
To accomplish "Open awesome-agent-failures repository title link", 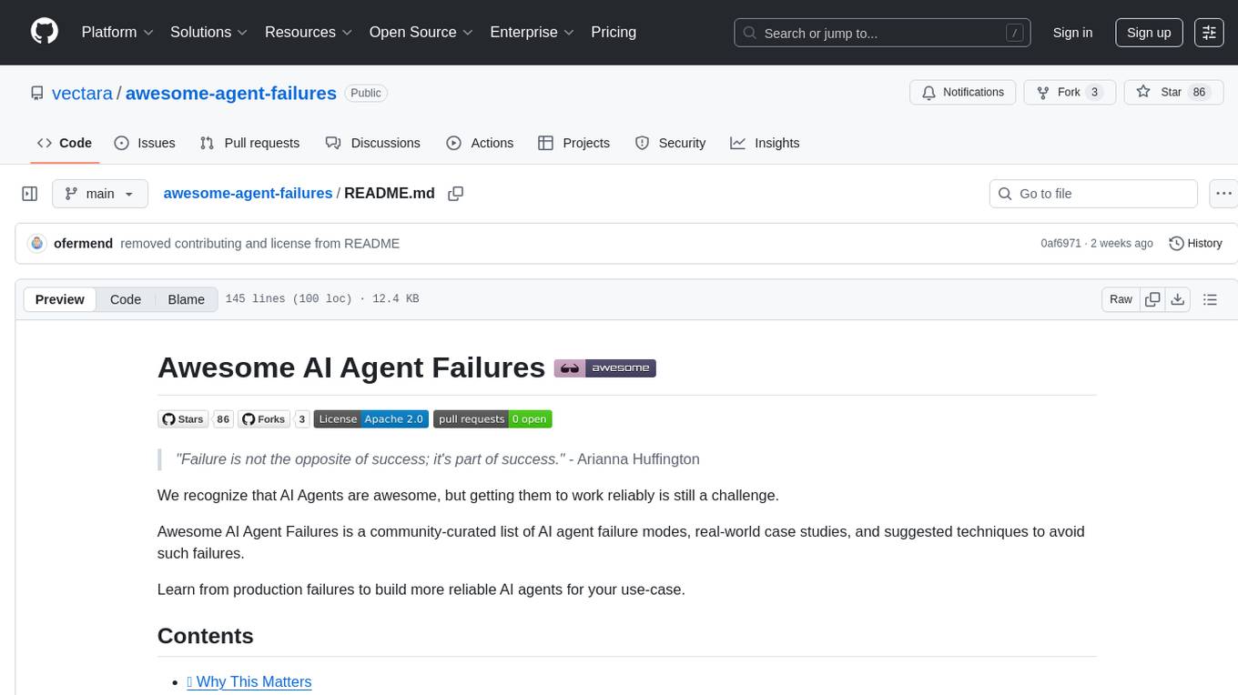I will [231, 93].
